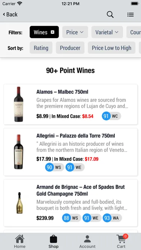Remove the Wines filter using its x
Viewport: 141px width, 250px height.
click(x=53, y=32)
